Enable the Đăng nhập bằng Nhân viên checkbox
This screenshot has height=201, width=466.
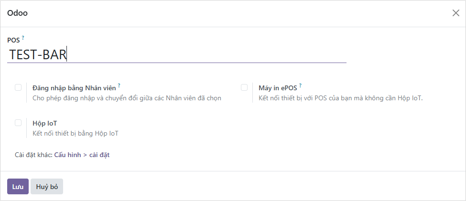click(x=18, y=87)
